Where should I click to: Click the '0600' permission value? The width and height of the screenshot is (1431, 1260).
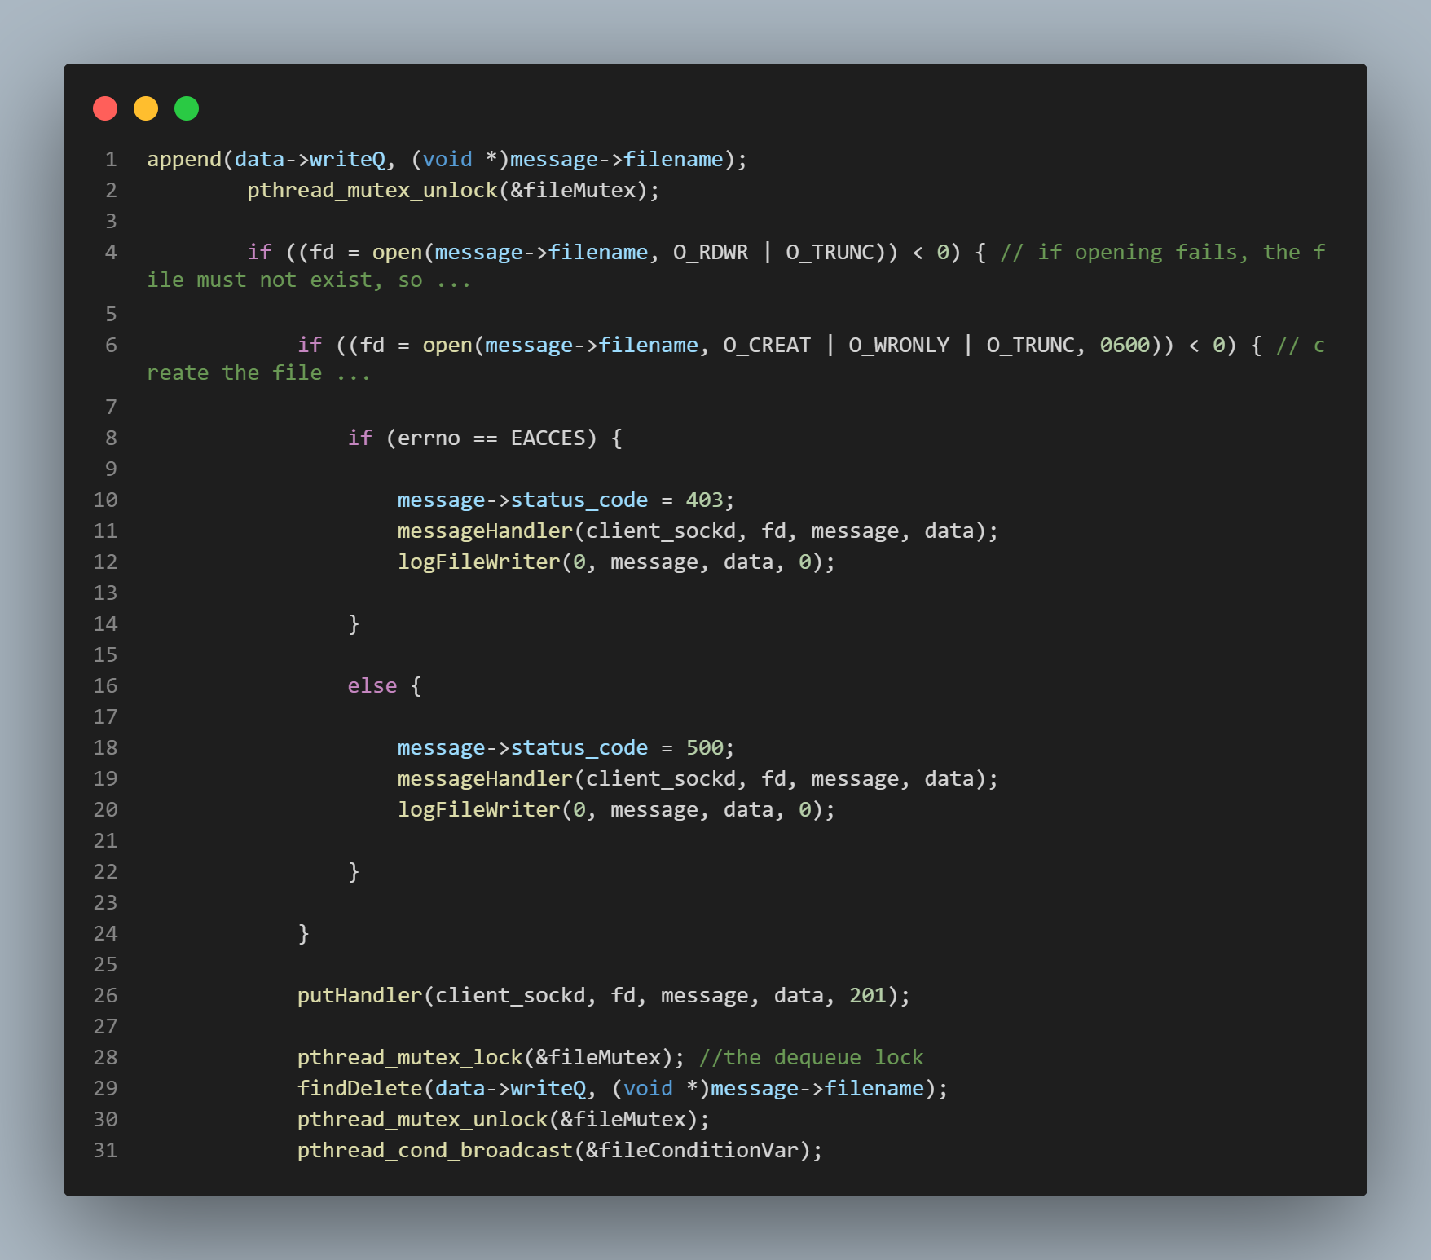1125,345
